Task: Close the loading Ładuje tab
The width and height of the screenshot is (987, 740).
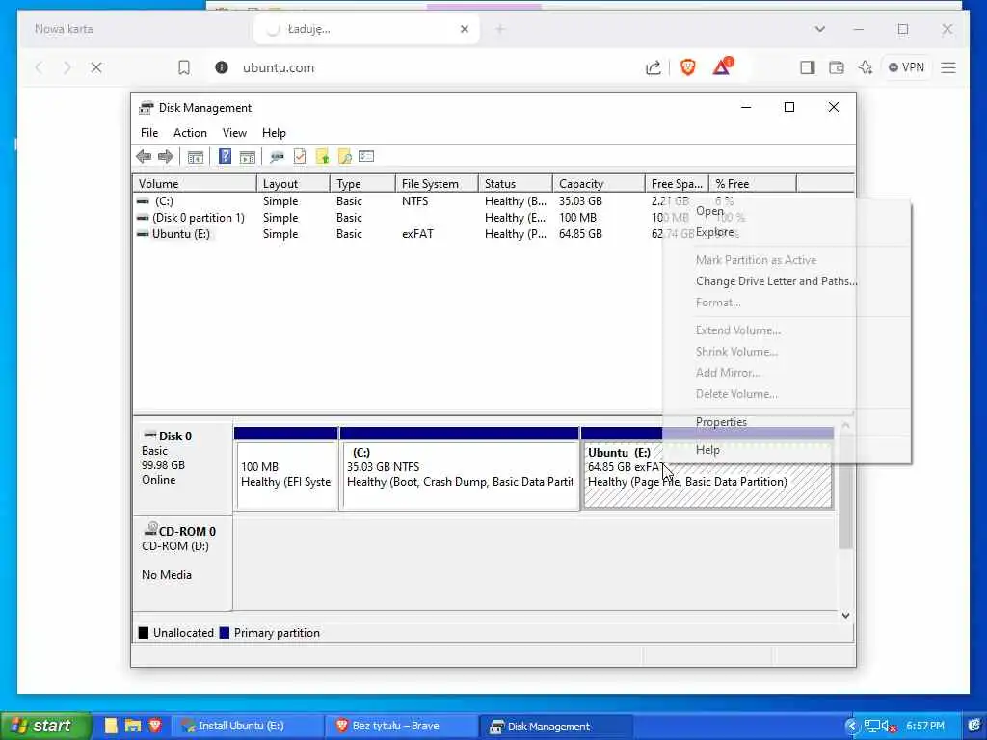Action: click(x=465, y=29)
